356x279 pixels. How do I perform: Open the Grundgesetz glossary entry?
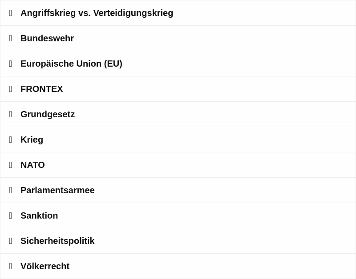(178, 114)
